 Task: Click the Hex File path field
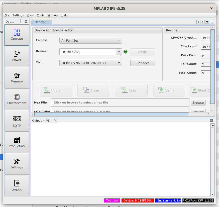tap(120, 102)
